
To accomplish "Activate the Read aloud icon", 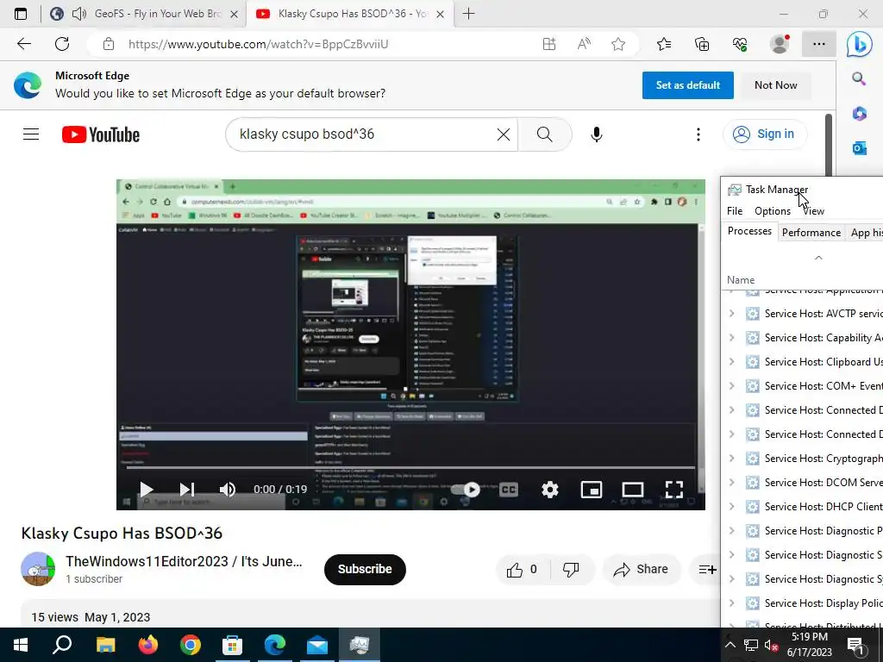I will (x=584, y=44).
